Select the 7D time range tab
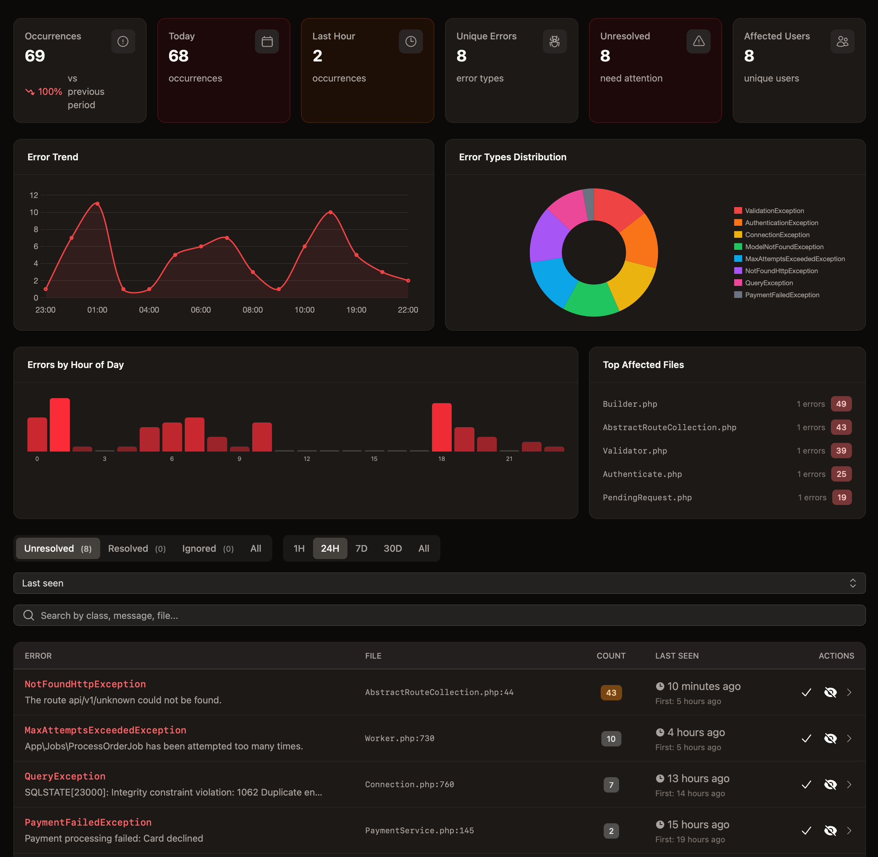The width and height of the screenshot is (878, 857). (x=361, y=548)
